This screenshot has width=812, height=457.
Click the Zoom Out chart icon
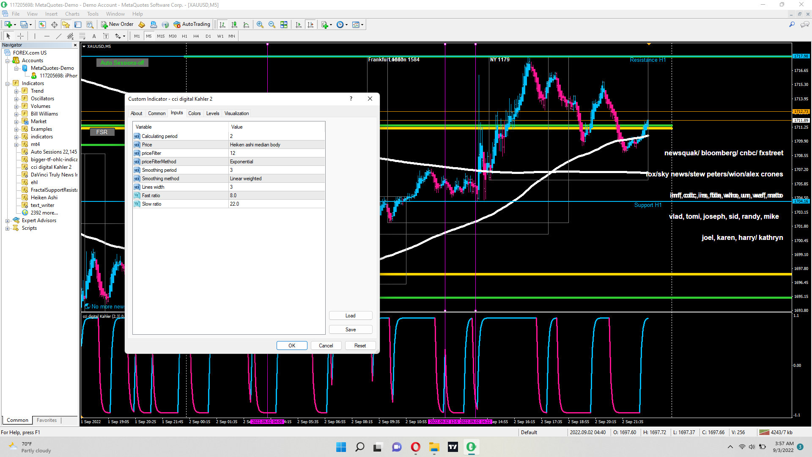click(x=272, y=25)
